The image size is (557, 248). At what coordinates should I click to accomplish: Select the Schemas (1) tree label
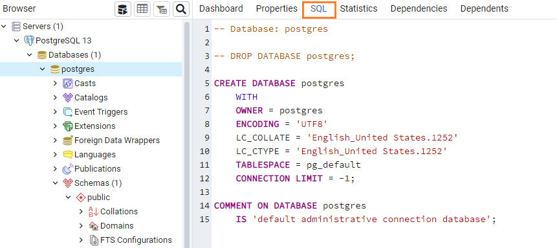tap(98, 183)
